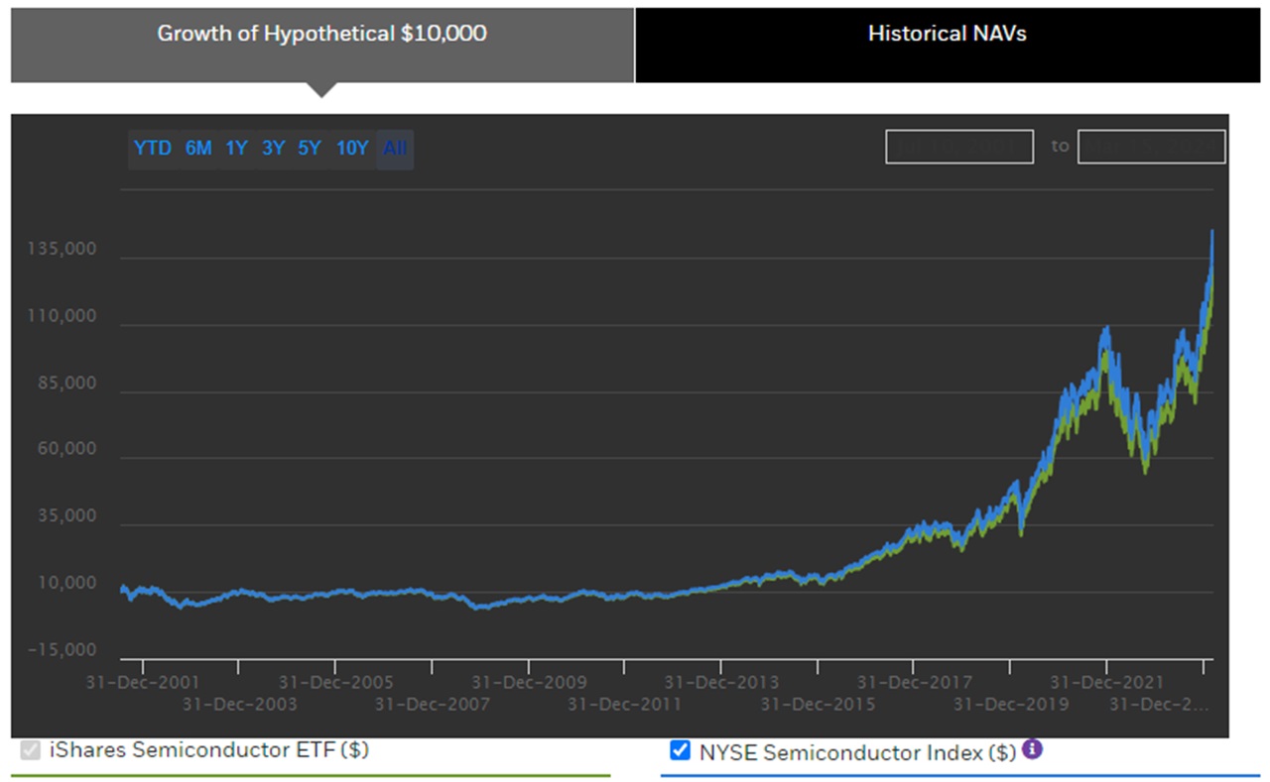Select the 3Y time range

pyautogui.click(x=273, y=149)
